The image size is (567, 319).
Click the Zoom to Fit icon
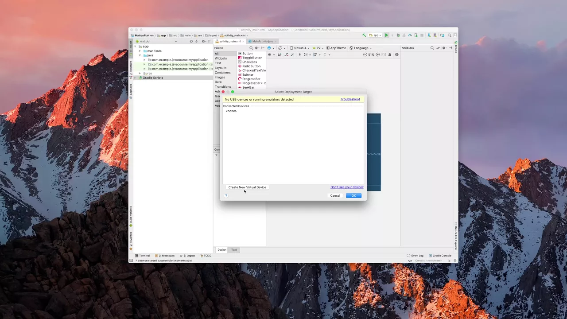pos(384,54)
